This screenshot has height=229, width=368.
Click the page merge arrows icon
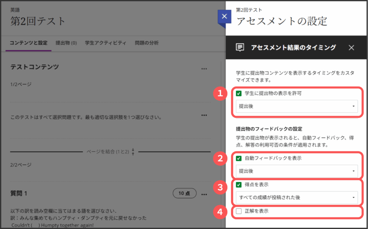click(x=133, y=152)
